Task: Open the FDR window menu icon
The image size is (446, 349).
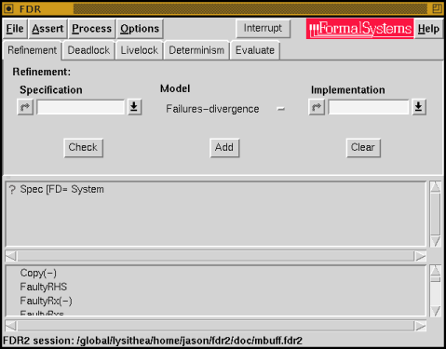Action: (9, 8)
